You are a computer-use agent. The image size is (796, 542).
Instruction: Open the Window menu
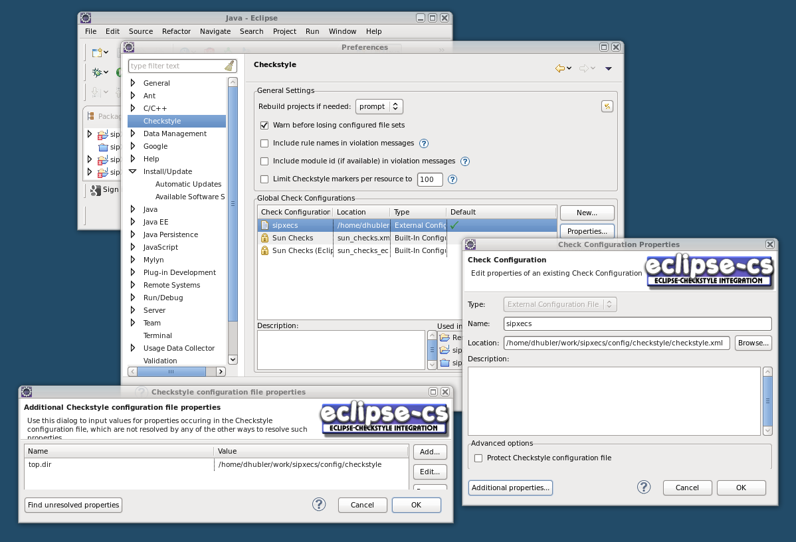click(342, 31)
